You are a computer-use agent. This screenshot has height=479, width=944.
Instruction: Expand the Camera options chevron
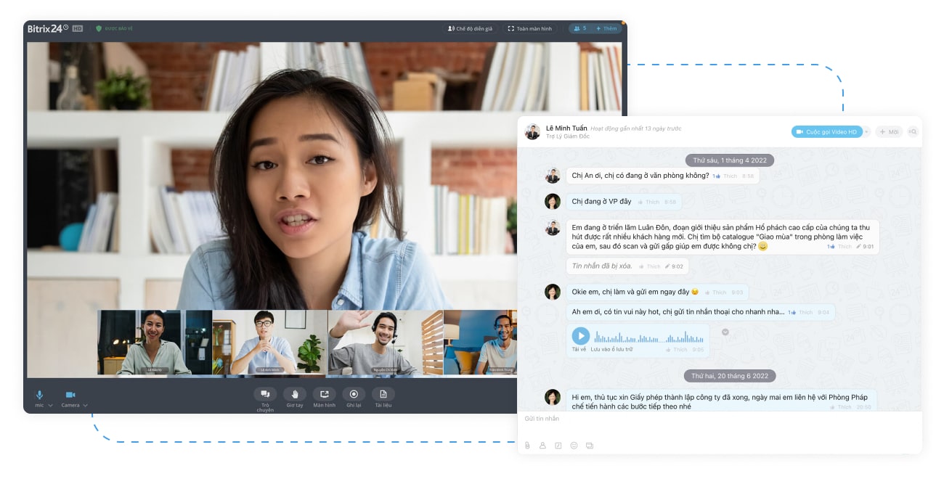point(85,406)
